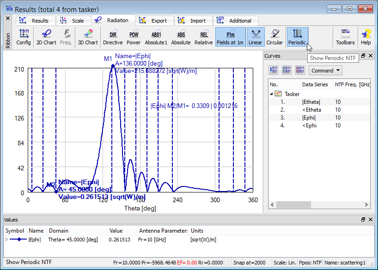Toggle the Fields at 1m option
The height and width of the screenshot is (270, 378).
point(230,37)
